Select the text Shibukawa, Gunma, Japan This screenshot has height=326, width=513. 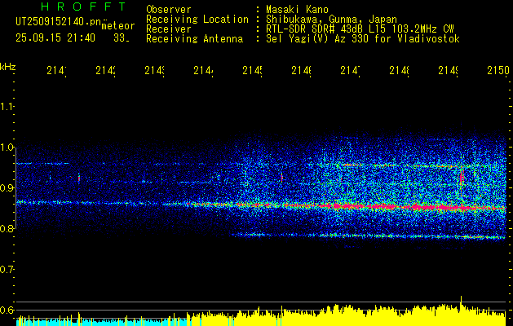click(331, 20)
